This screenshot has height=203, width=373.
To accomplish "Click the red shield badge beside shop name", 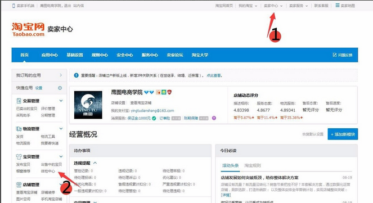I will [169, 92].
